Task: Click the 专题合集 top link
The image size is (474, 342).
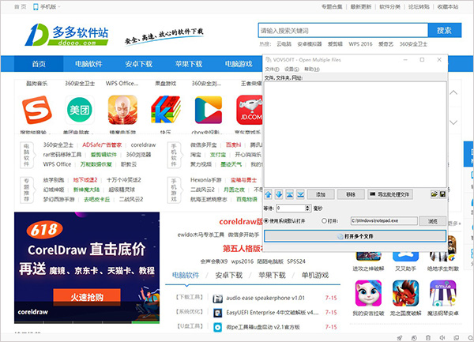Action: [332, 6]
